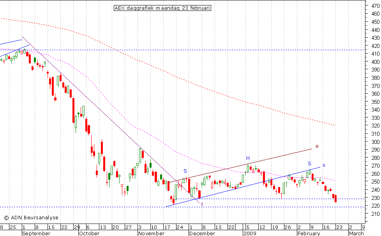Click the uppercase 'S' shoulder label in February
The height and width of the screenshot is (236, 381).
click(309, 163)
